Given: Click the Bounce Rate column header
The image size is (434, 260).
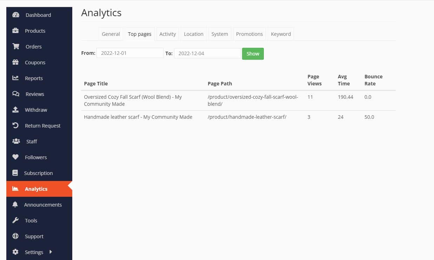Looking at the screenshot, I should click(x=373, y=80).
